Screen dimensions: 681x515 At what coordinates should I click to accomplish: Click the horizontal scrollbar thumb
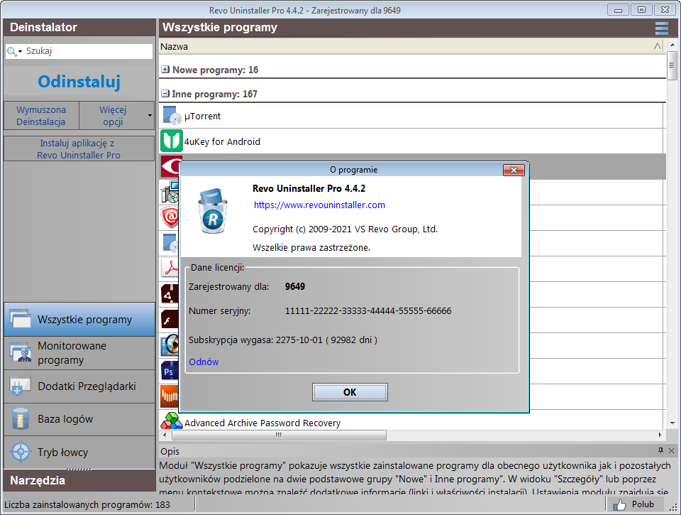pos(279,435)
